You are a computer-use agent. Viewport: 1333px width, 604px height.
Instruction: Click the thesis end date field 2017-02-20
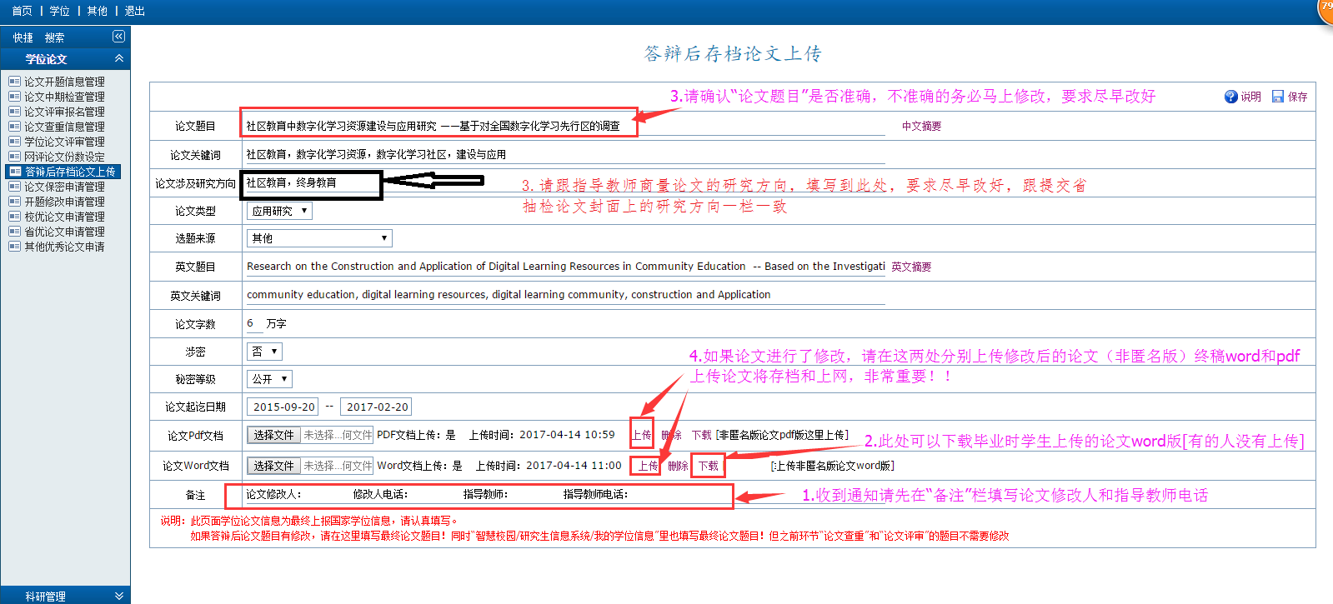pos(377,407)
